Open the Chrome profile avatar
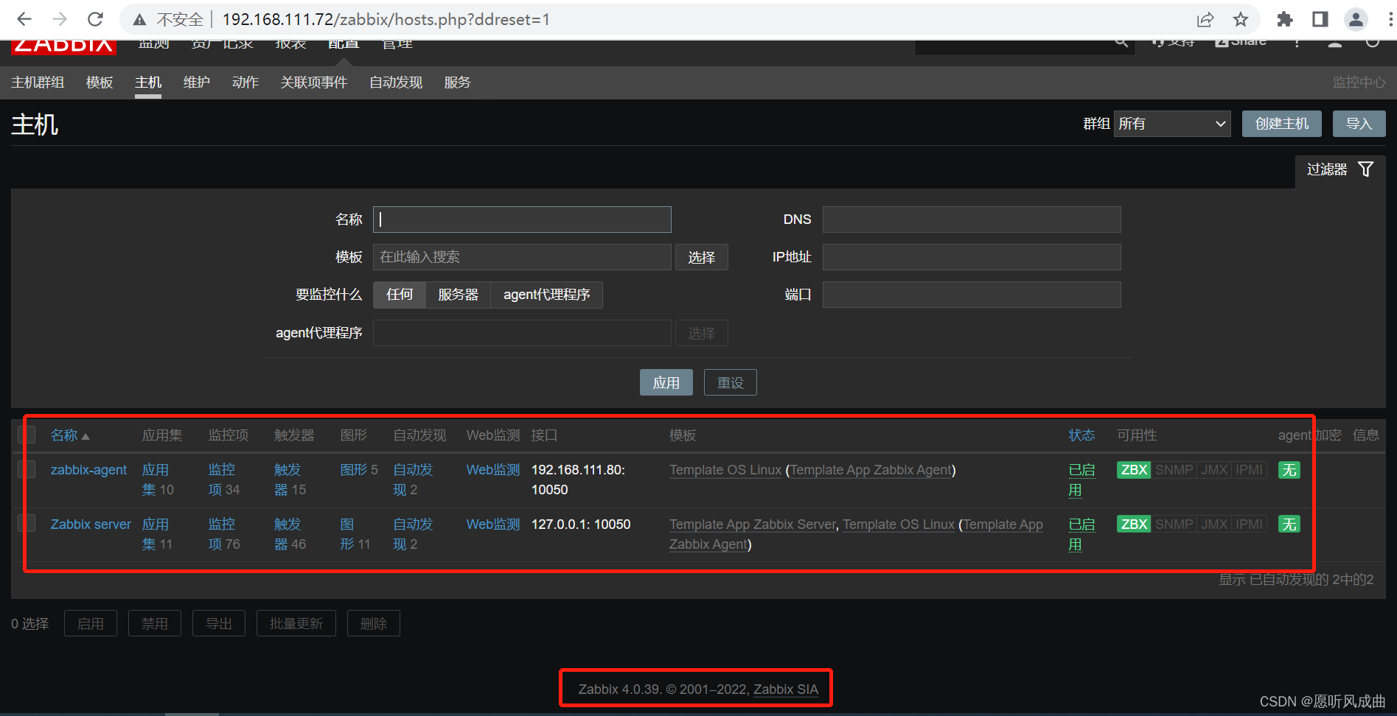The width and height of the screenshot is (1397, 716). coord(1356,20)
